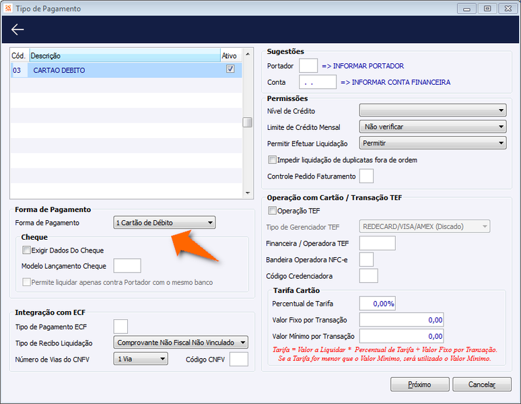Select the CARTAO DEBITO row
This screenshot has height=404, width=521.
(x=127, y=70)
